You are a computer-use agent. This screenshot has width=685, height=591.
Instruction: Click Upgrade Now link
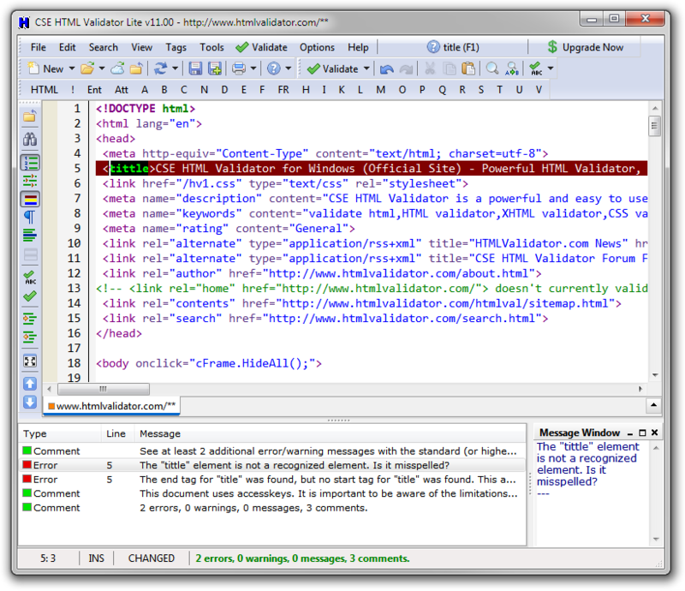pos(586,47)
